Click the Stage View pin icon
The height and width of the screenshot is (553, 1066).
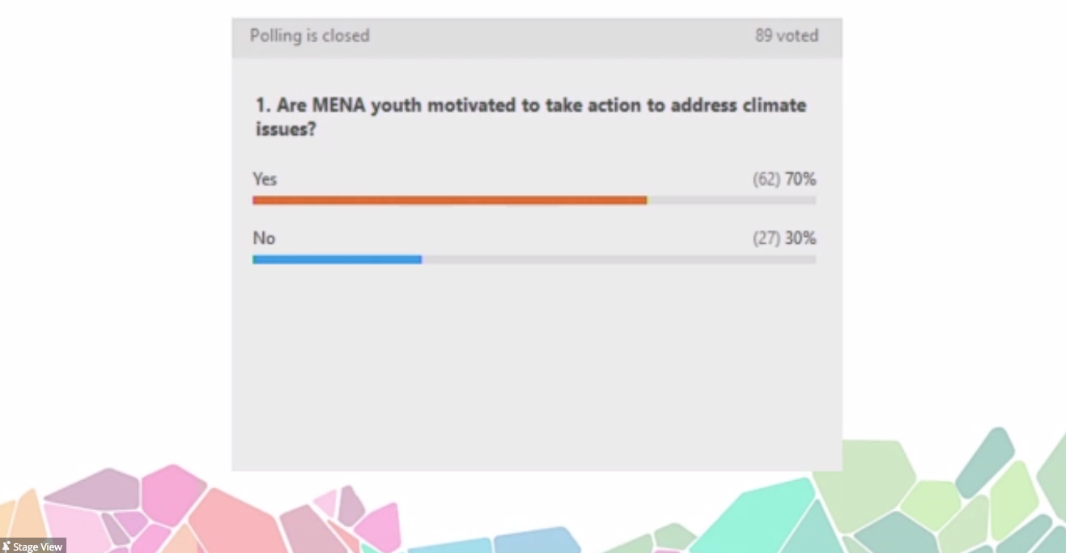pyautogui.click(x=6, y=547)
